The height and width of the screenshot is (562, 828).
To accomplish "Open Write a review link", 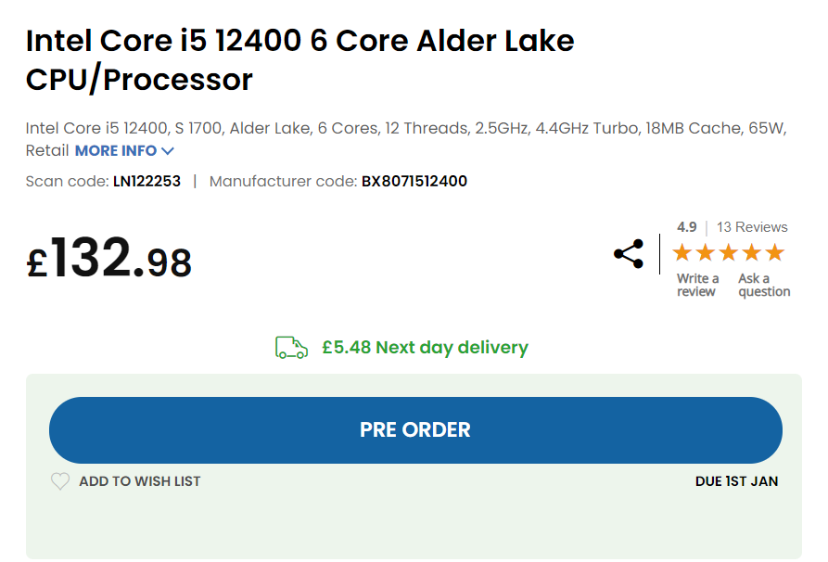I will [697, 285].
